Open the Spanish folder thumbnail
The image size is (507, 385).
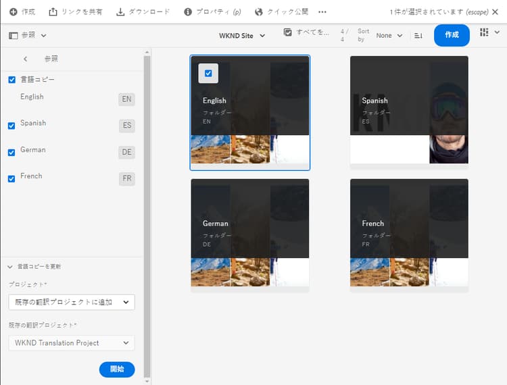click(x=409, y=110)
